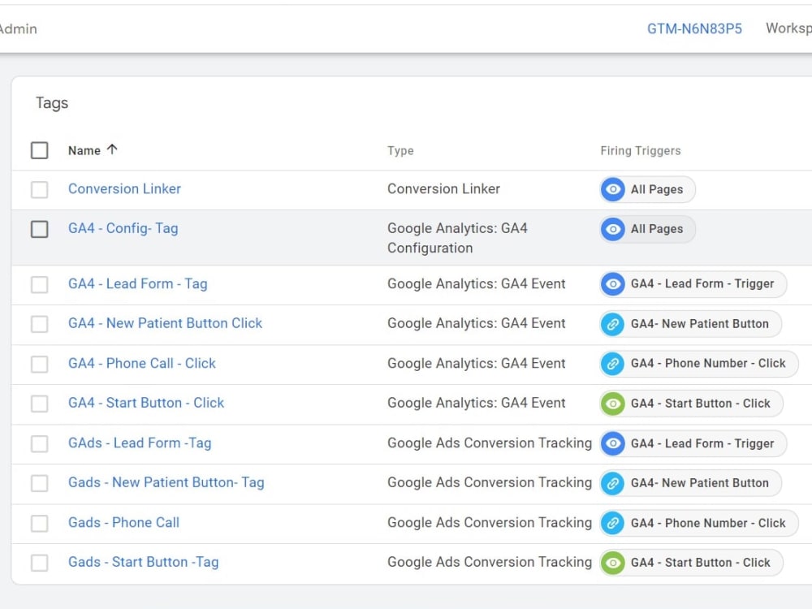Open the GA4 - Start Button - Click tag
812x609 pixels.
pyautogui.click(x=146, y=403)
